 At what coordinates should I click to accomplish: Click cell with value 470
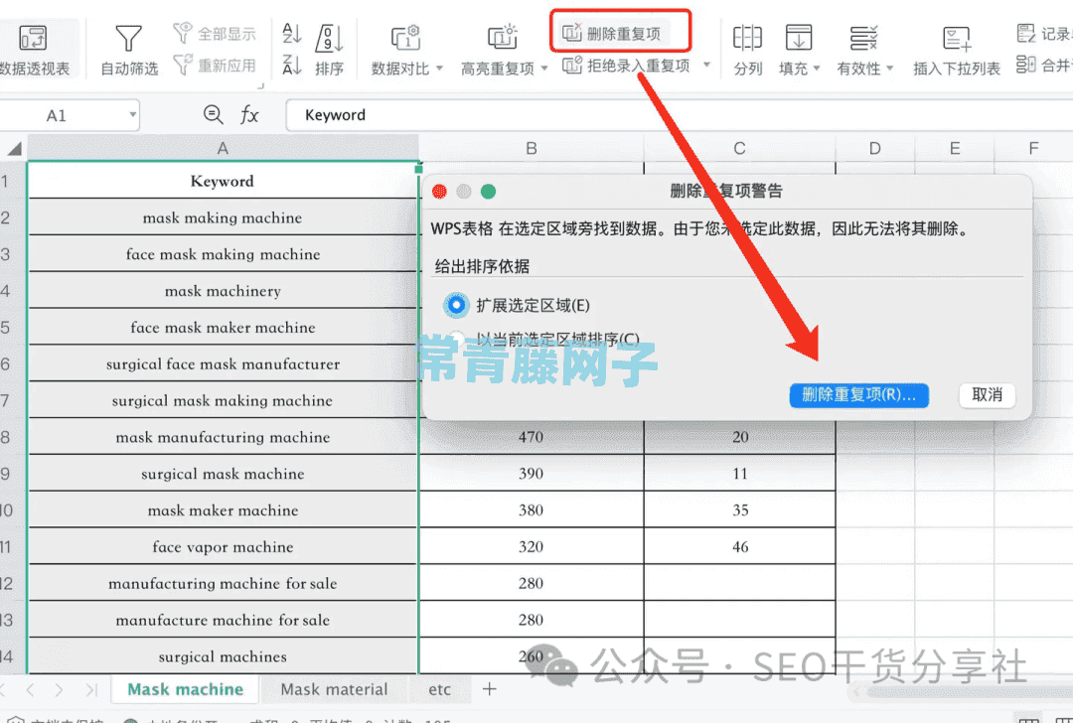click(x=531, y=437)
